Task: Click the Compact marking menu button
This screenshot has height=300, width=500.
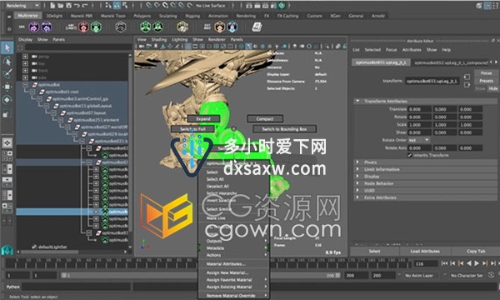Action: pos(265,118)
